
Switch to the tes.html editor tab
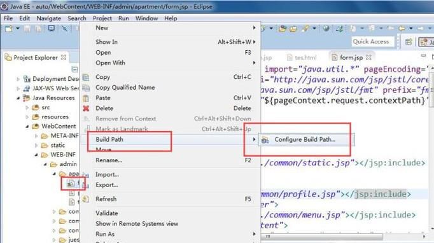tap(302, 57)
